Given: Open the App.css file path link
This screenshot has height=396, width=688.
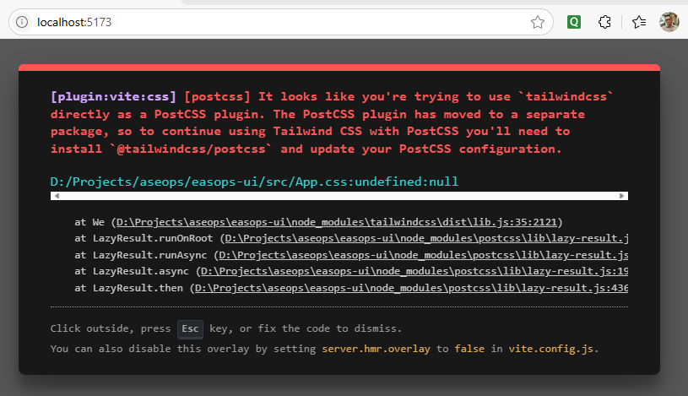Looking at the screenshot, I should 254,182.
